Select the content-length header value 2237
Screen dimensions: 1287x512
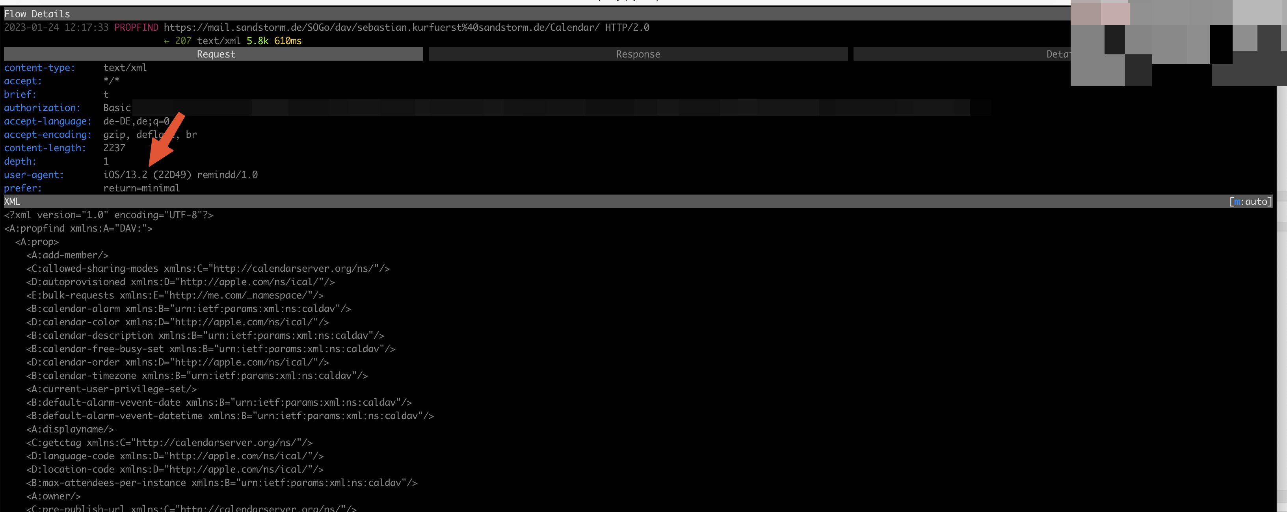click(114, 148)
